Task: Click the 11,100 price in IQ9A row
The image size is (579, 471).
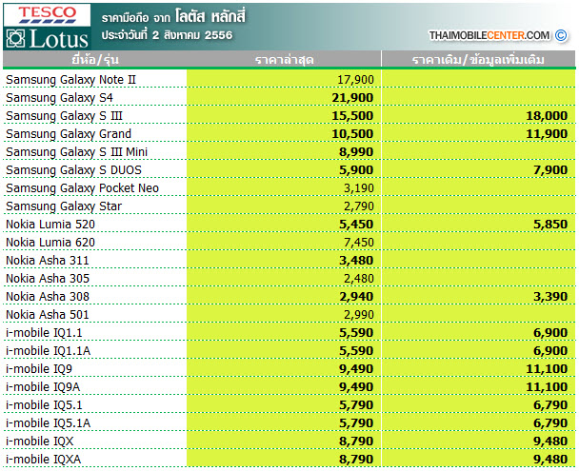Action: click(x=547, y=387)
